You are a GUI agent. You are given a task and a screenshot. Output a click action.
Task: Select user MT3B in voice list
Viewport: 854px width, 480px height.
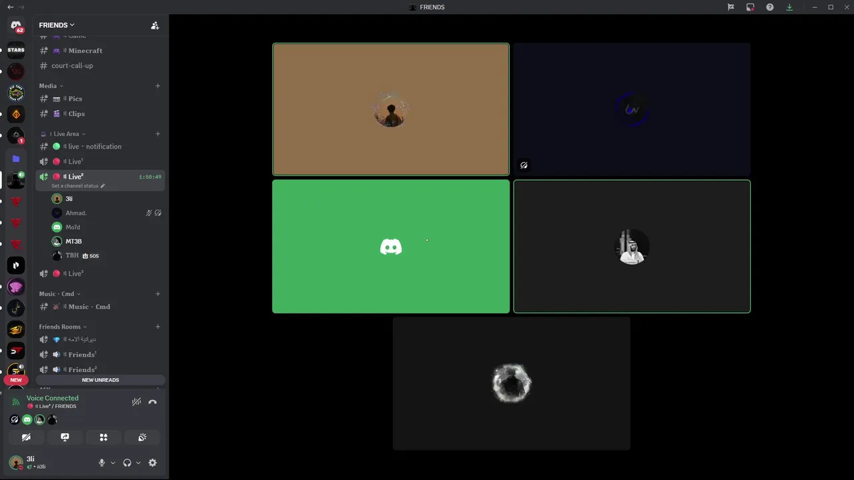coord(106,241)
